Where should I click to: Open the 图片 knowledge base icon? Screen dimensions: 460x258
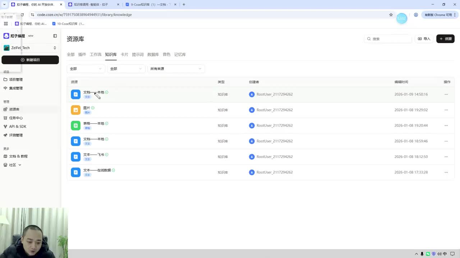pyautogui.click(x=75, y=110)
